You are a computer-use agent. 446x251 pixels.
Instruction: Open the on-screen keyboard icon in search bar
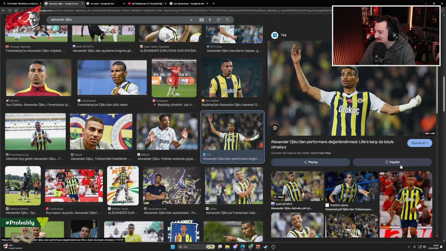click(201, 20)
